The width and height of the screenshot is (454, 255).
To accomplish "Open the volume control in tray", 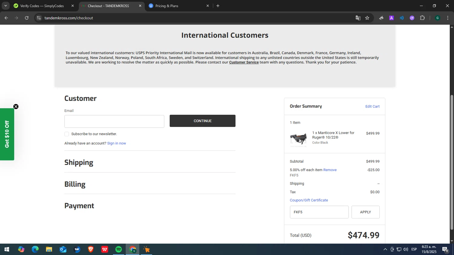I will 406,249.
